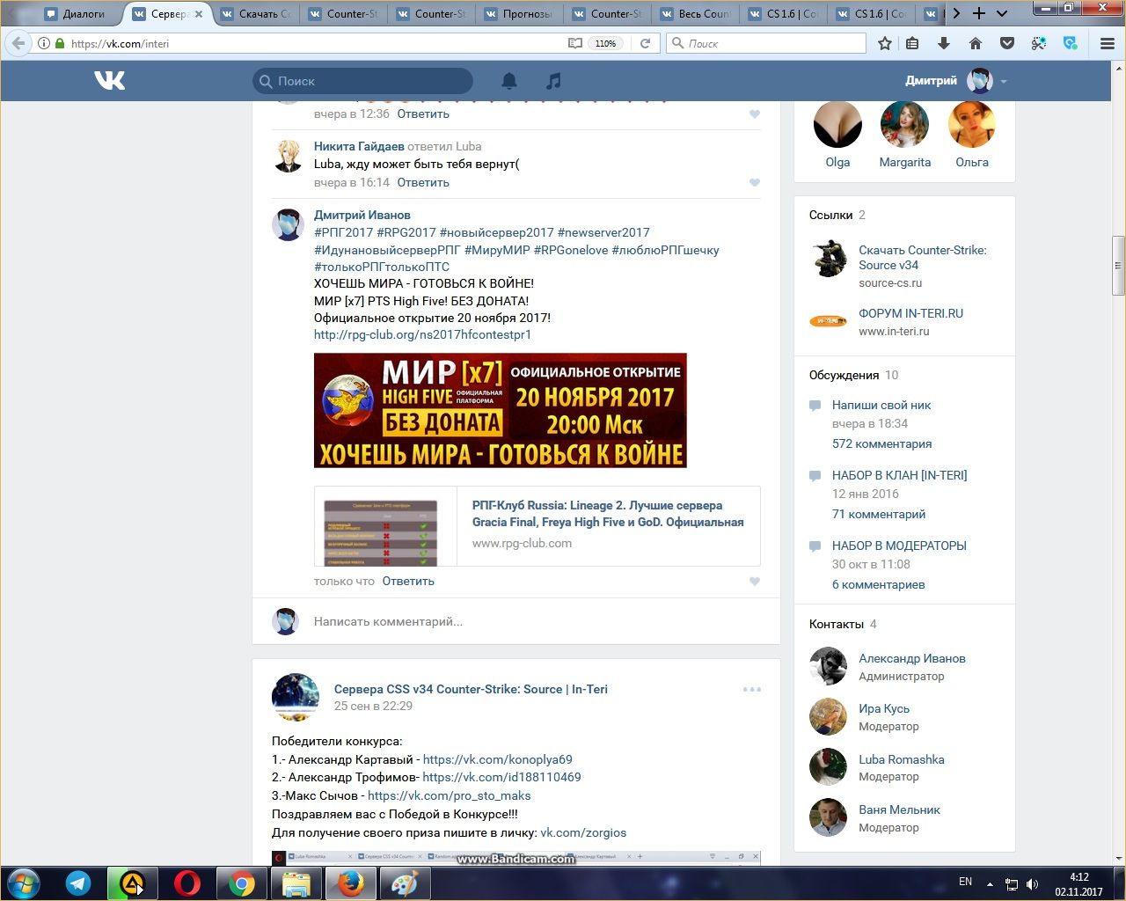Open the vk.com/konoplya69 winner link
This screenshot has height=901, width=1126.
[x=498, y=759]
